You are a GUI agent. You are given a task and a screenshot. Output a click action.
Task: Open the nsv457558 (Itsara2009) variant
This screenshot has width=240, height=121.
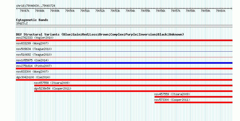[x=52, y=83]
